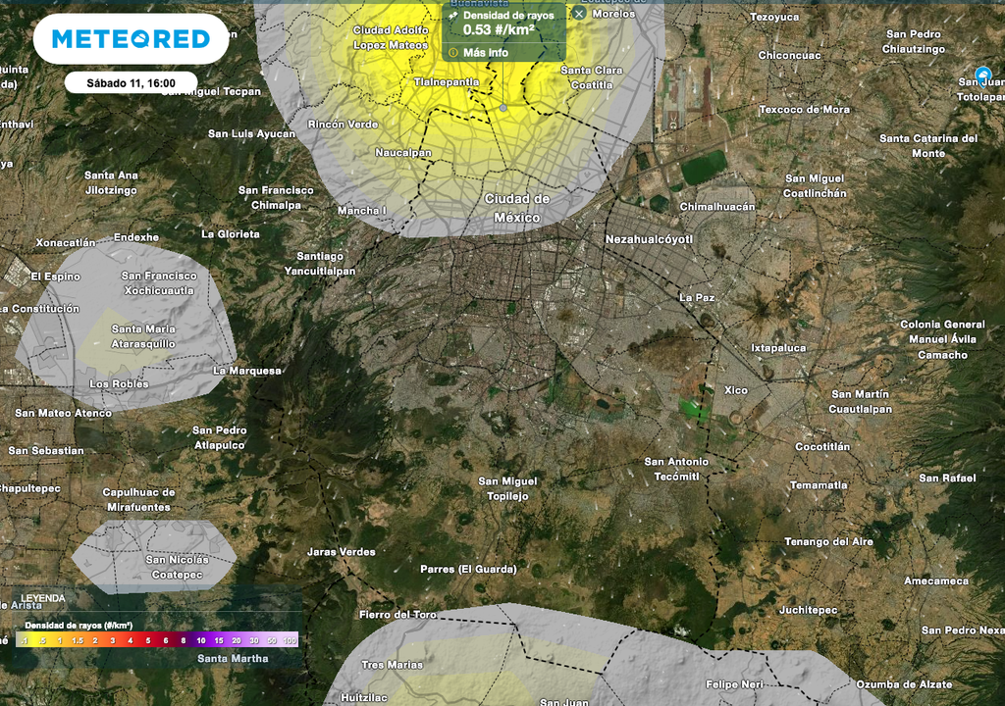Image resolution: width=1005 pixels, height=706 pixels.
Task: Click the LEYENDA panel header
Action: [x=42, y=597]
